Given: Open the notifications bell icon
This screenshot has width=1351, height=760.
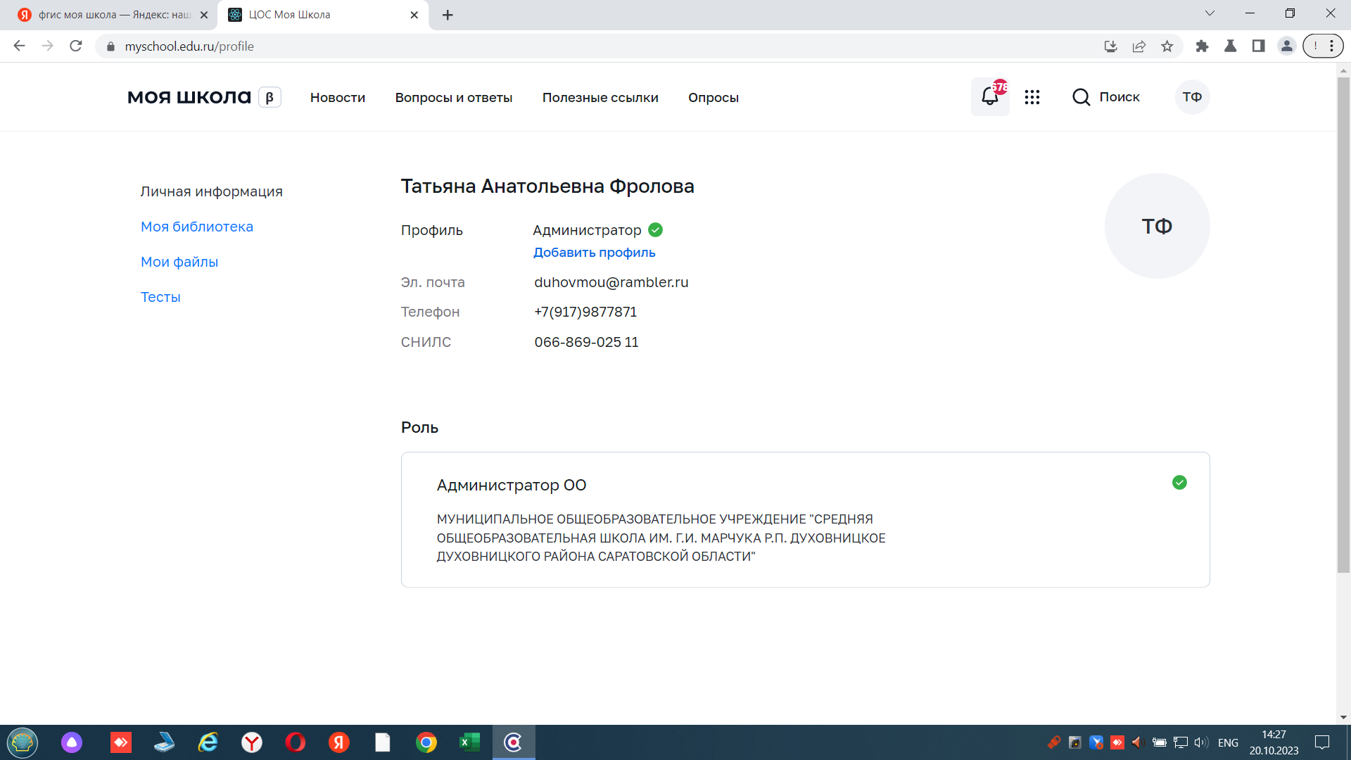Looking at the screenshot, I should pos(989,97).
